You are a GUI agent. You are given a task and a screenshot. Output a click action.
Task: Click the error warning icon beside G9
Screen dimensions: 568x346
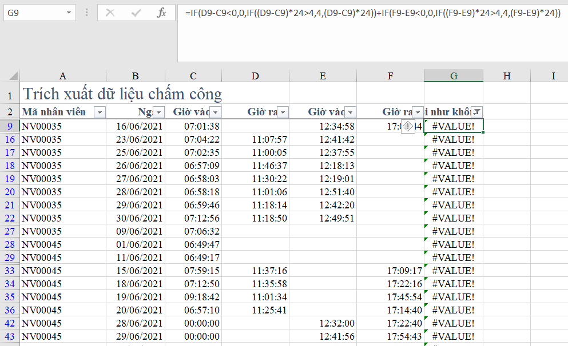[x=407, y=126]
